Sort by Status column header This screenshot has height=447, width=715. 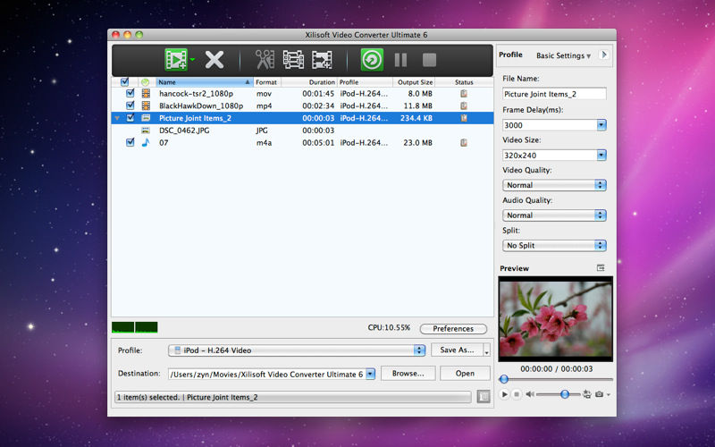464,82
